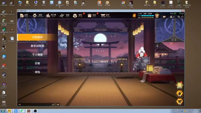
Task: Select 忍者 ninja menu item
Action: point(37,63)
